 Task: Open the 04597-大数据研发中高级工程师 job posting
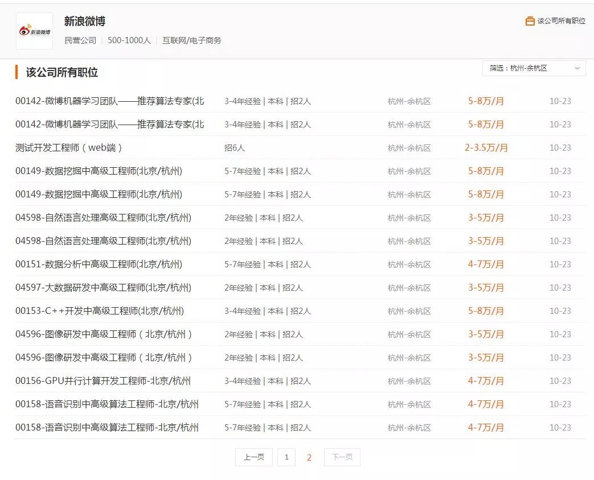[x=104, y=287]
